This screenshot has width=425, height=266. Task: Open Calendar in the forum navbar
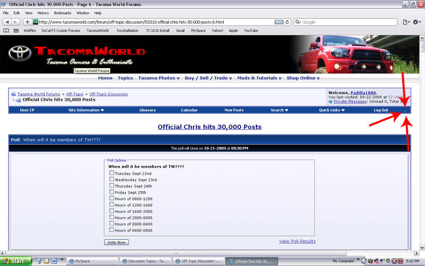189,110
